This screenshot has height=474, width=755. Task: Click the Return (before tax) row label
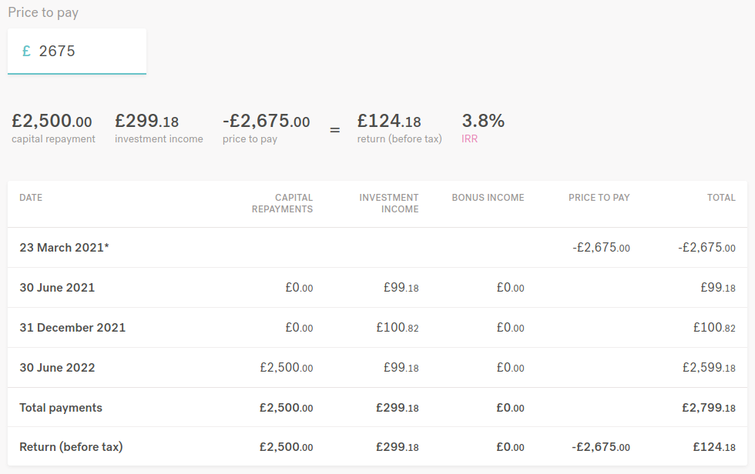(71, 447)
